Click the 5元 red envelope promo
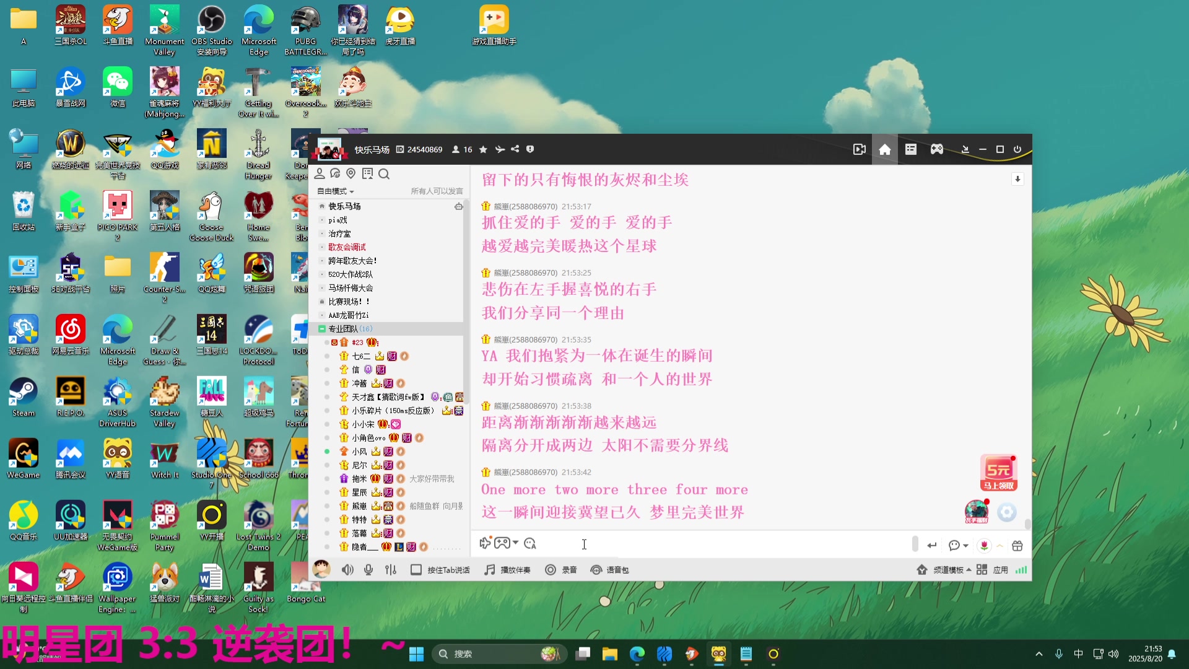The image size is (1189, 669). (999, 473)
